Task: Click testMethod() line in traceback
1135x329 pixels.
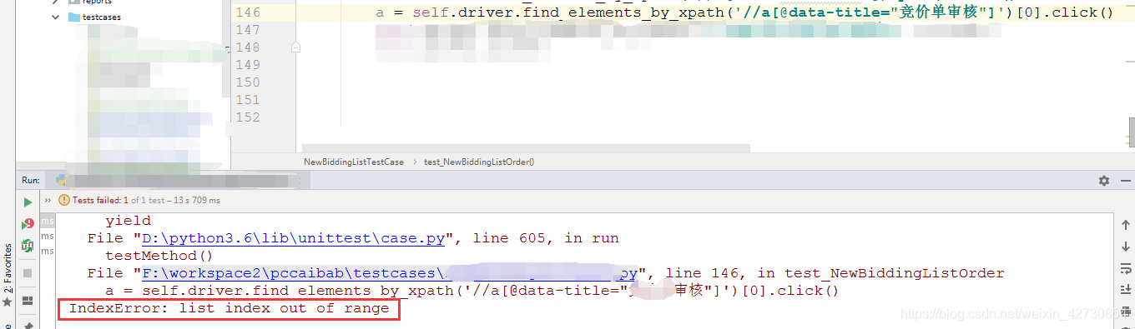Action: 159,256
